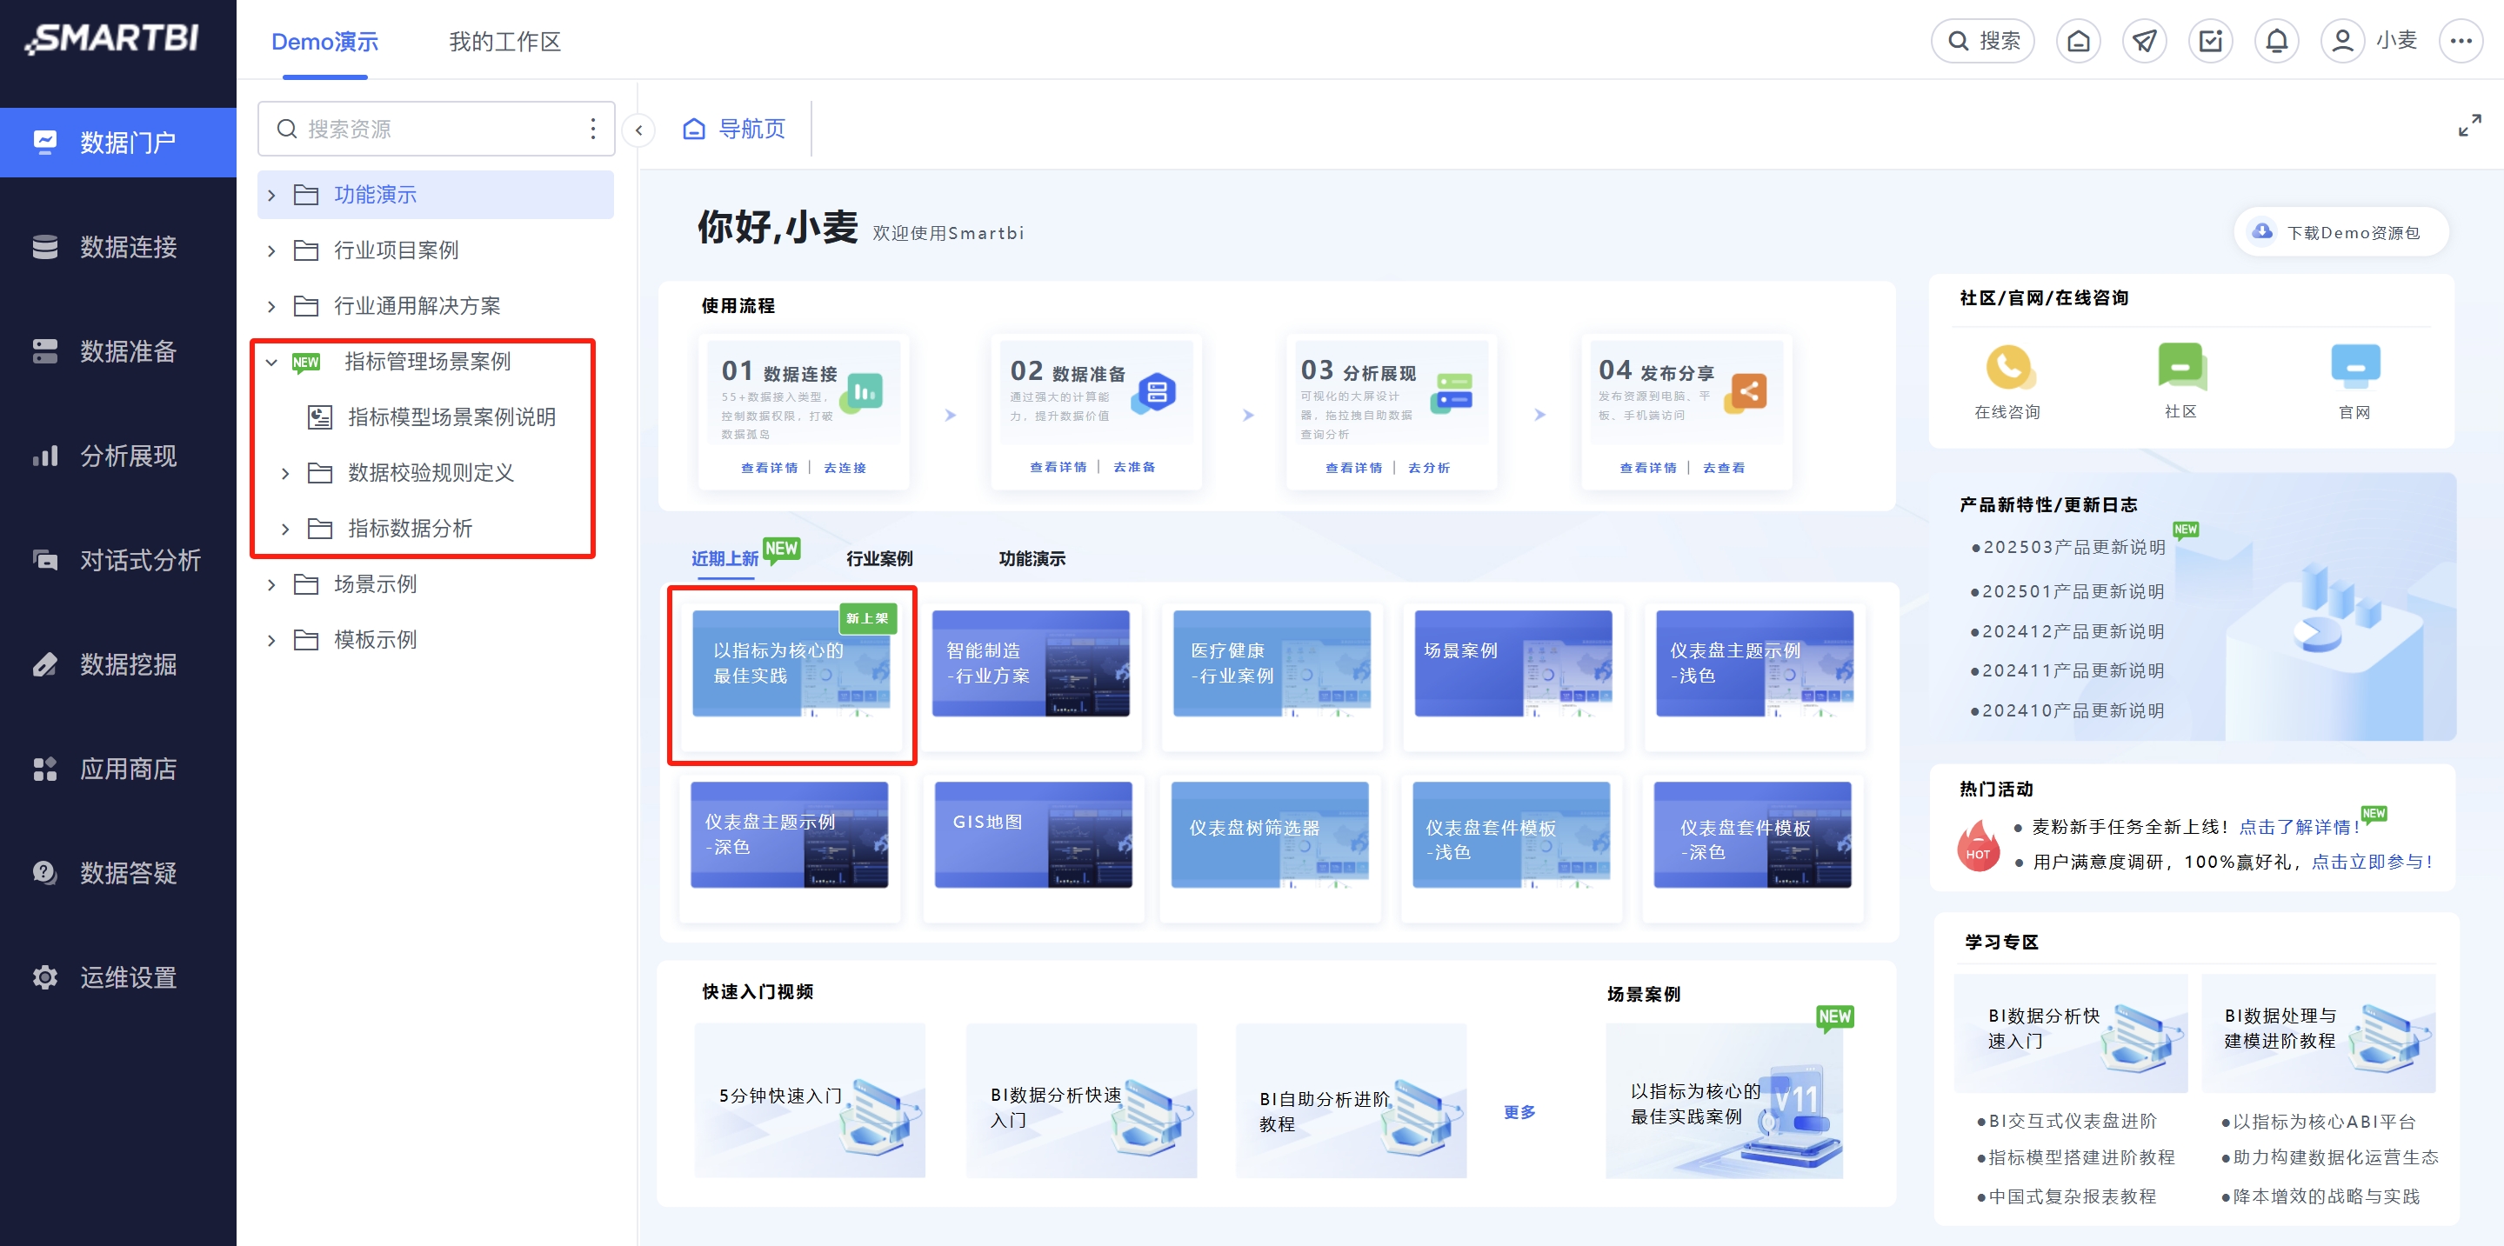2504x1246 pixels.
Task: Open 分析展现 in the sidebar
Action: coord(117,456)
